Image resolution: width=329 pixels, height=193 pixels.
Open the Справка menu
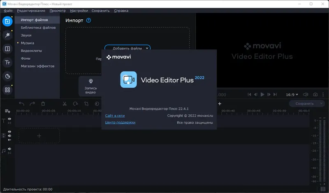tap(121, 11)
